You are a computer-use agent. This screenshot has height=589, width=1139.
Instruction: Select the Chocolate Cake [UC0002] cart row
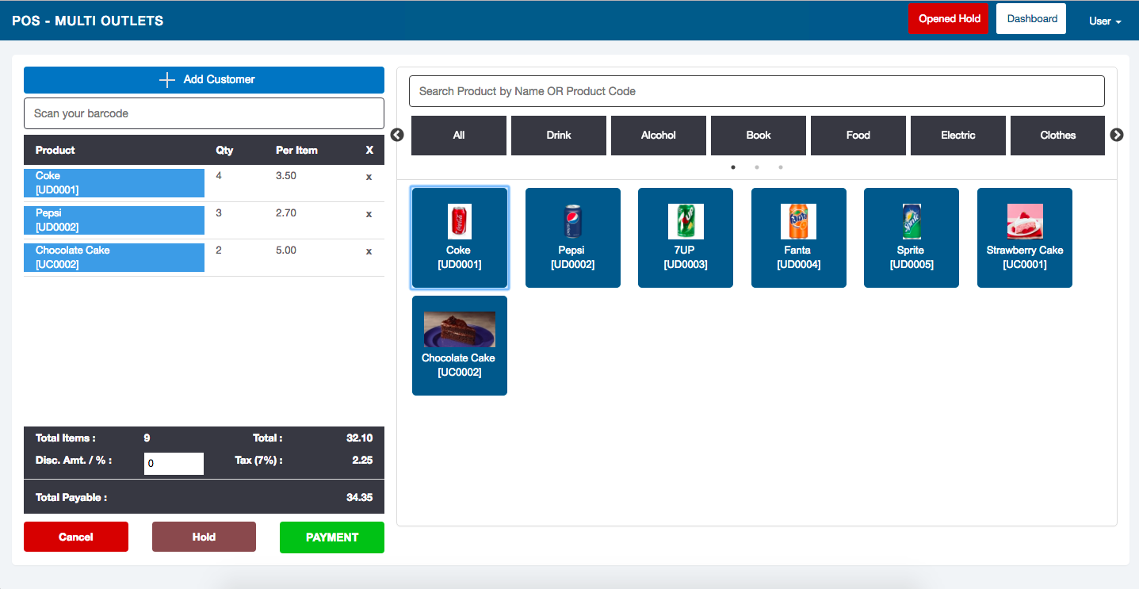click(114, 258)
